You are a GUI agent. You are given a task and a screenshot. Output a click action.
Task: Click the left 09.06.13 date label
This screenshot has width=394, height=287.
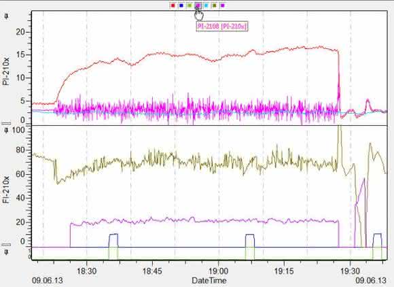coord(48,280)
